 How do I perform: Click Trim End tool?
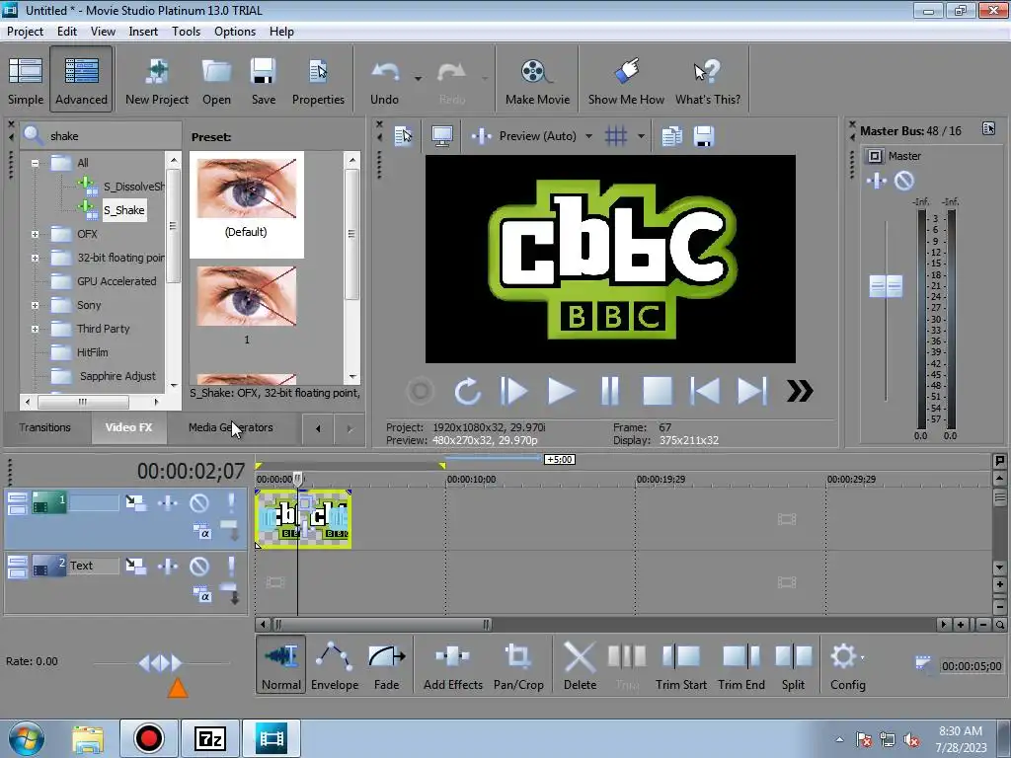741,664
